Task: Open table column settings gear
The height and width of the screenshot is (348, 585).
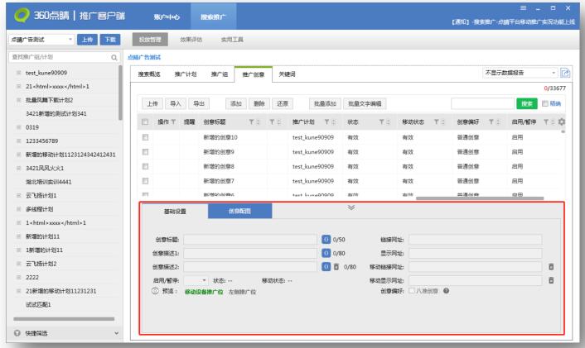Action: point(563,122)
